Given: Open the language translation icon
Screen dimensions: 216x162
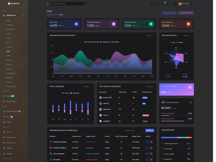Looking at the screenshot, I should pyautogui.click(x=153, y=4).
